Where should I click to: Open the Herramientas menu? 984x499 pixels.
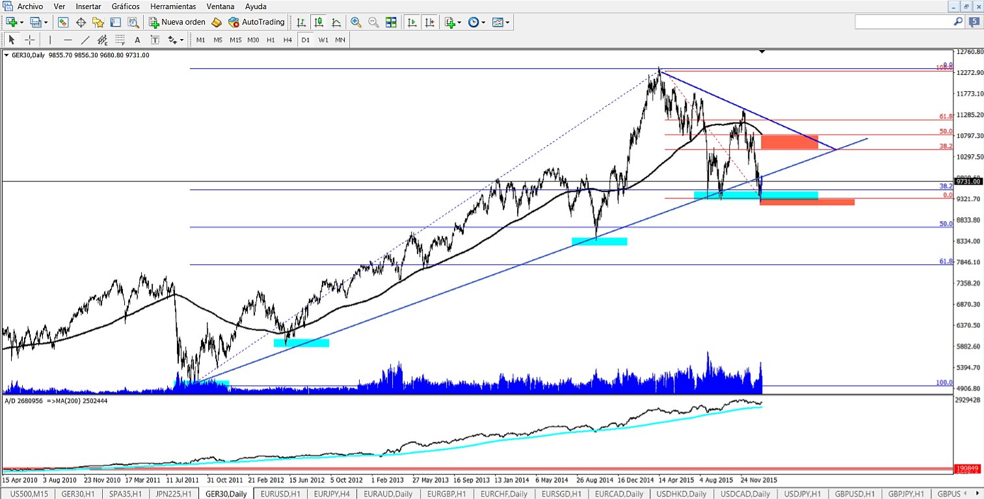[x=173, y=7]
